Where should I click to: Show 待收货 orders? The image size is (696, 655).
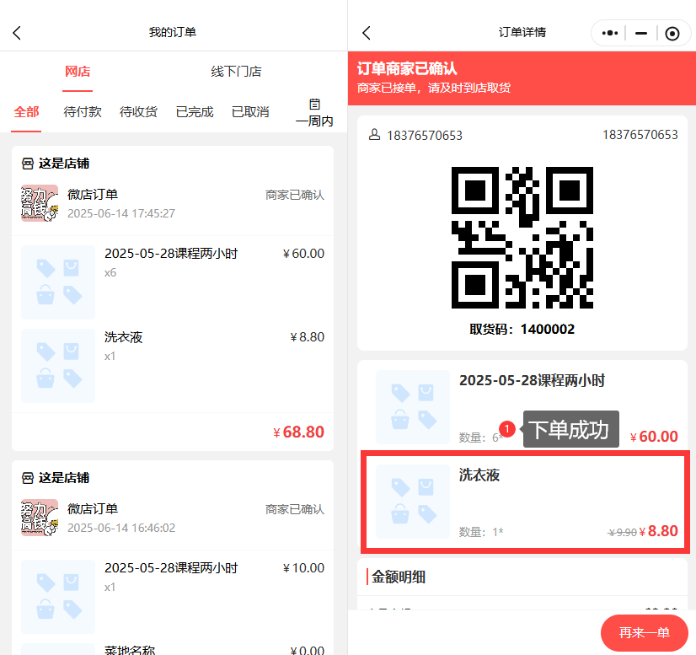[x=138, y=112]
